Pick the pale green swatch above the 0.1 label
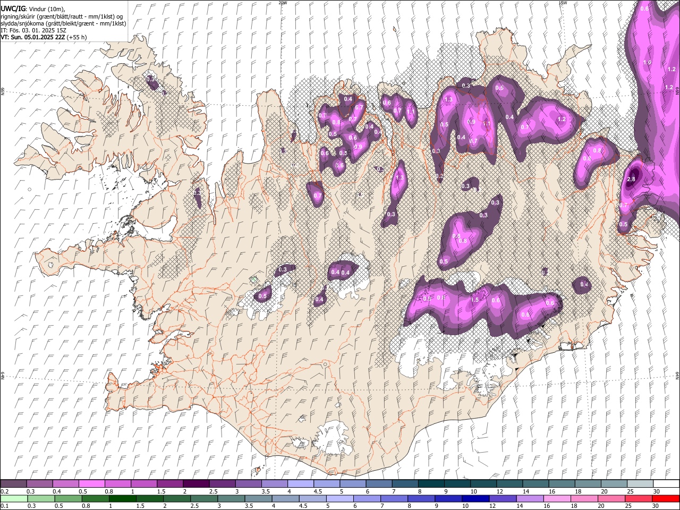 14,499
